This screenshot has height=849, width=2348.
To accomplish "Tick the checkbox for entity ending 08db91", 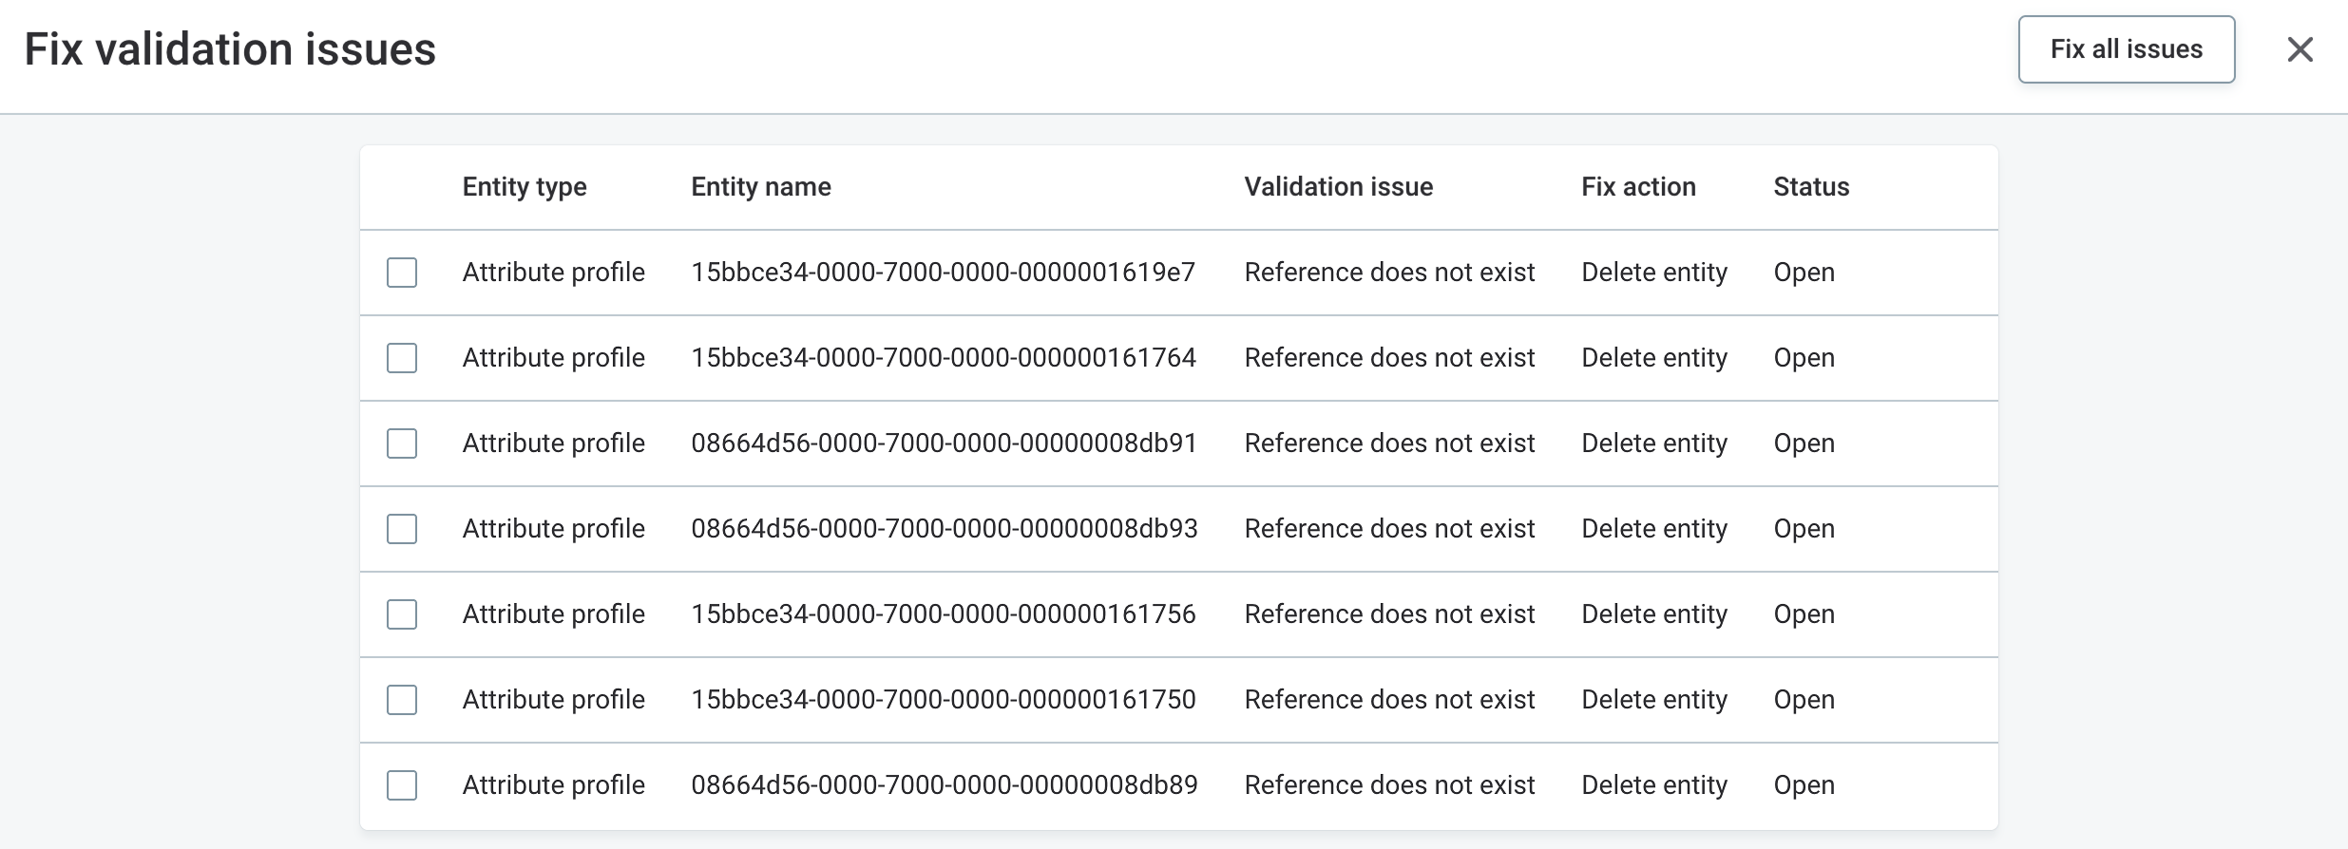I will click(x=402, y=443).
